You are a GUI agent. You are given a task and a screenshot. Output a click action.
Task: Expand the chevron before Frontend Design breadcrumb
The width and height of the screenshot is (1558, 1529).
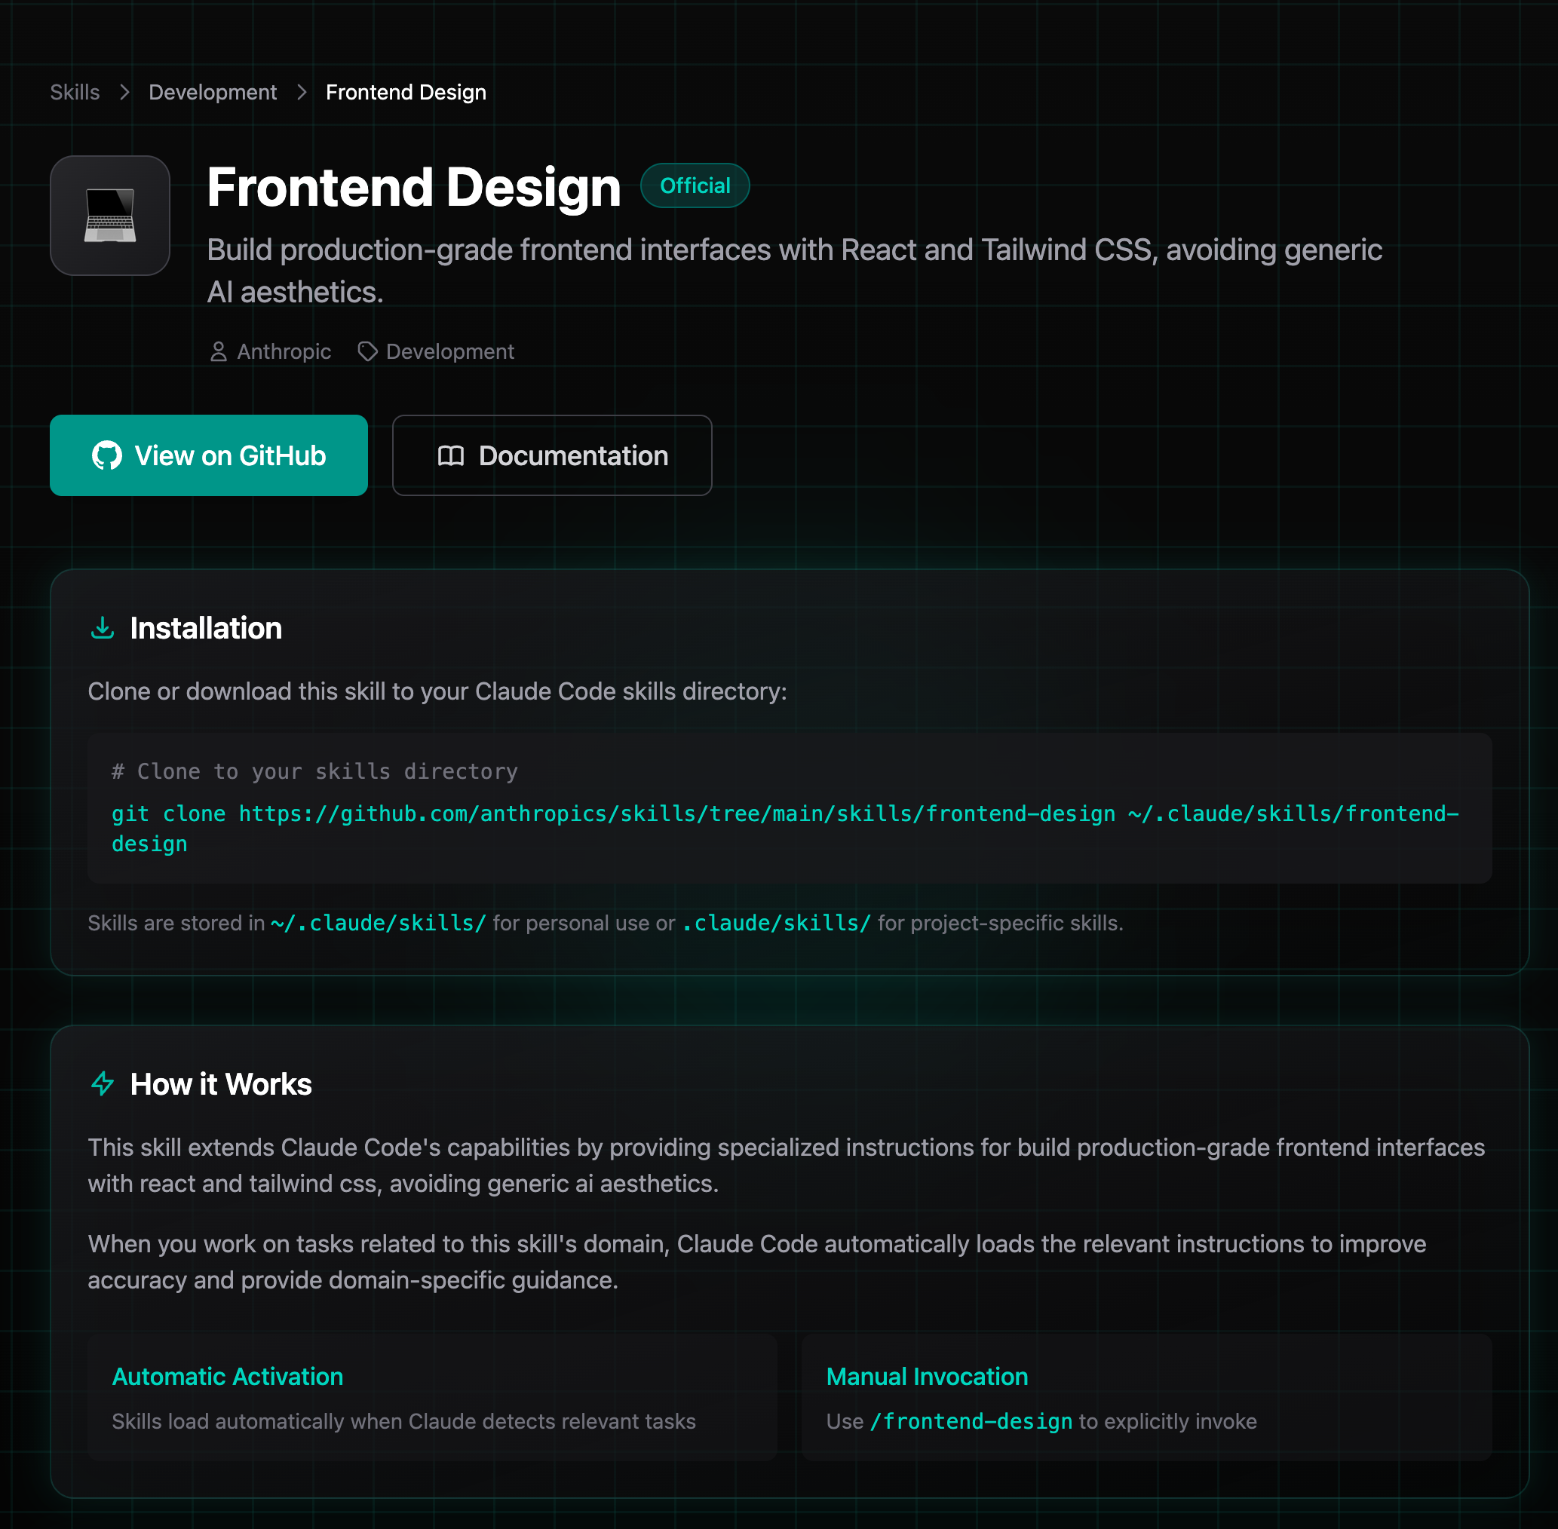click(x=301, y=92)
